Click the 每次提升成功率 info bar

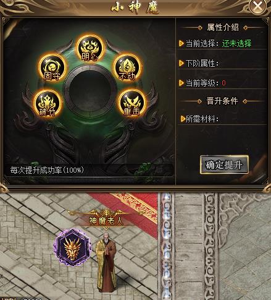coord(88,170)
